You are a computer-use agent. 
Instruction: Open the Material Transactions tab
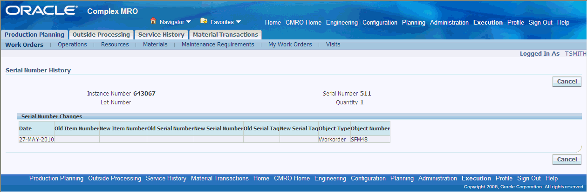point(225,35)
